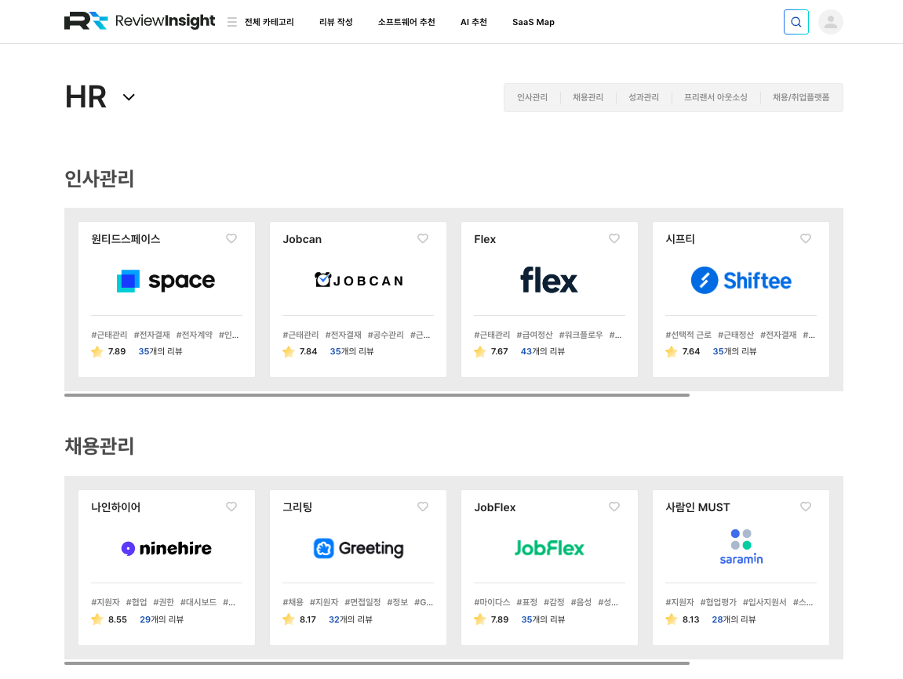Click the Greeting logo image

[358, 548]
